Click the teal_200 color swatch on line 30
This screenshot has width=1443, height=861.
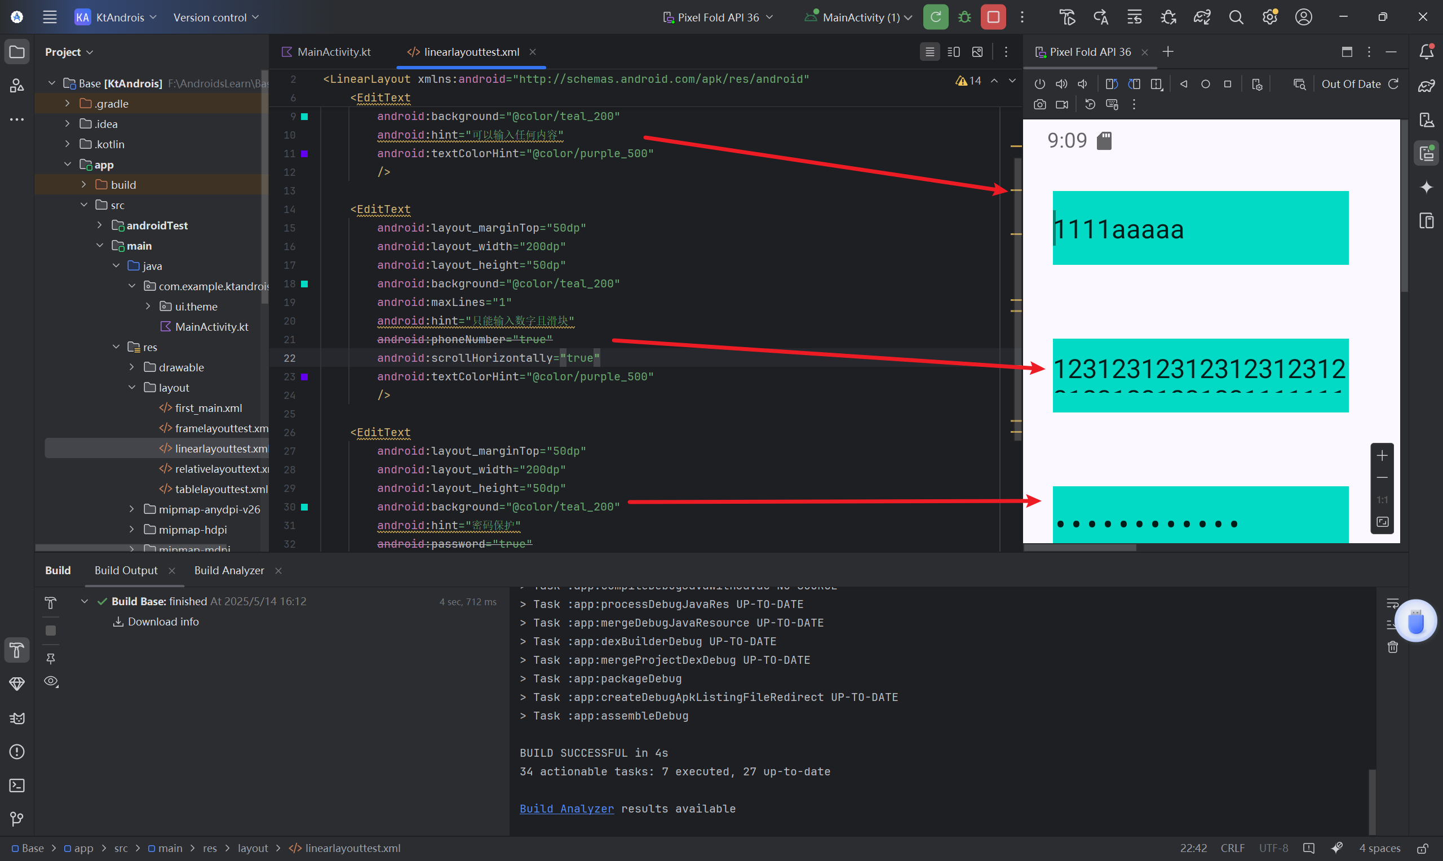pos(304,507)
